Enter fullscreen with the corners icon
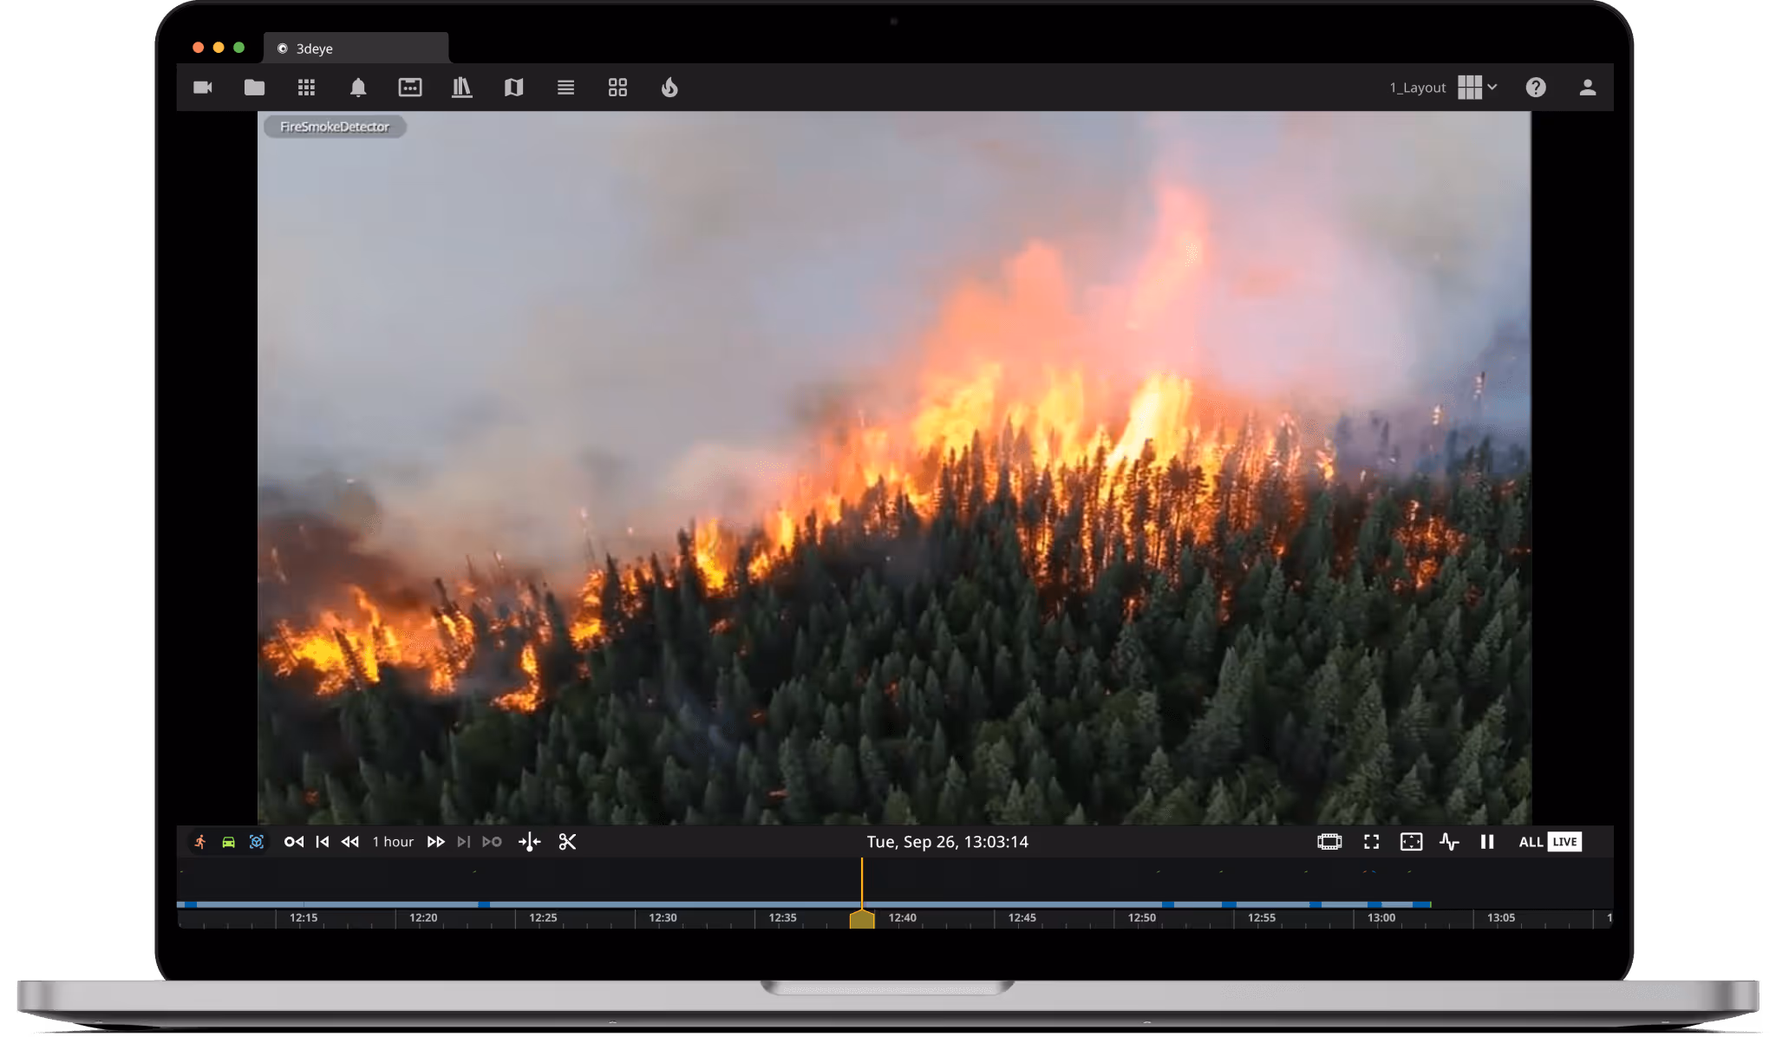The width and height of the screenshot is (1776, 1037). tap(1371, 842)
